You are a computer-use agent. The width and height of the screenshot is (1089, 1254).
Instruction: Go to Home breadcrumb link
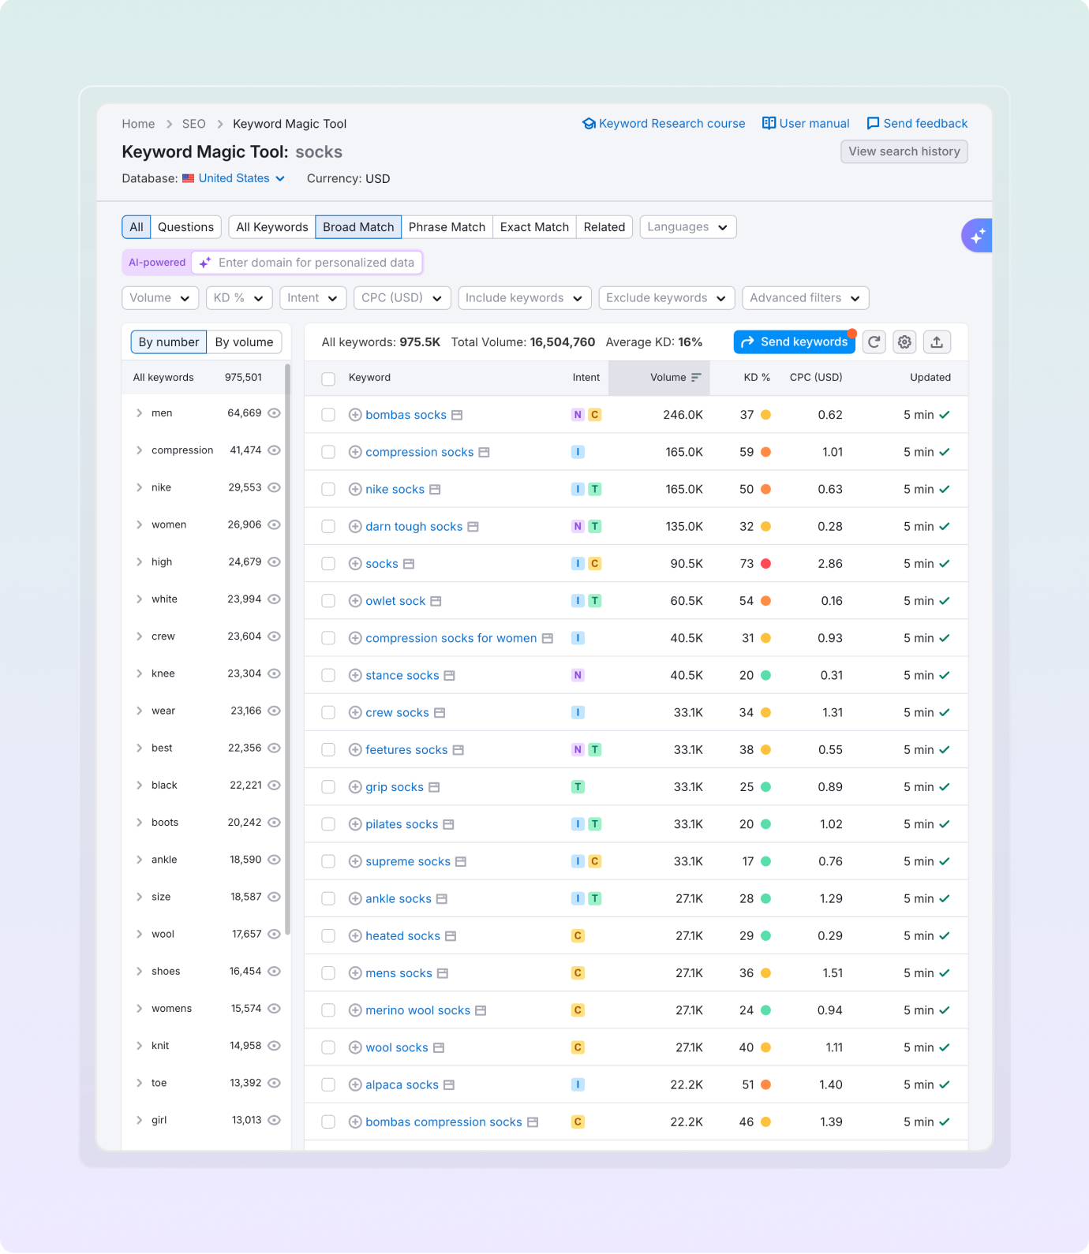(x=138, y=124)
